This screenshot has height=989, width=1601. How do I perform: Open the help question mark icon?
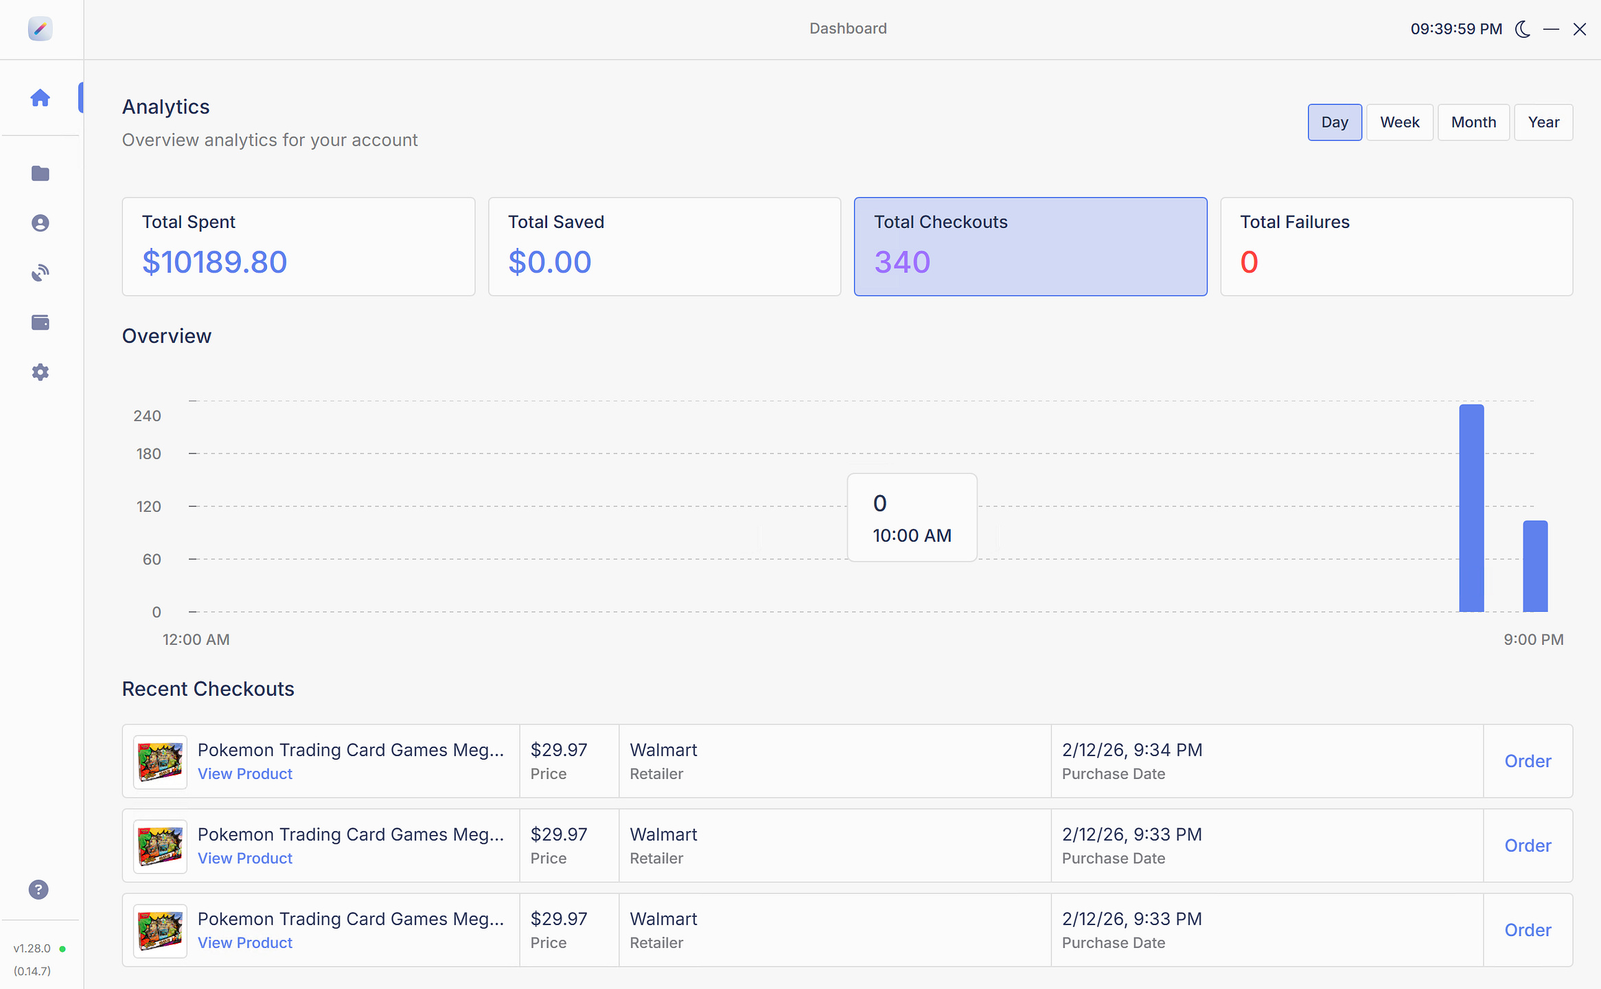click(38, 889)
